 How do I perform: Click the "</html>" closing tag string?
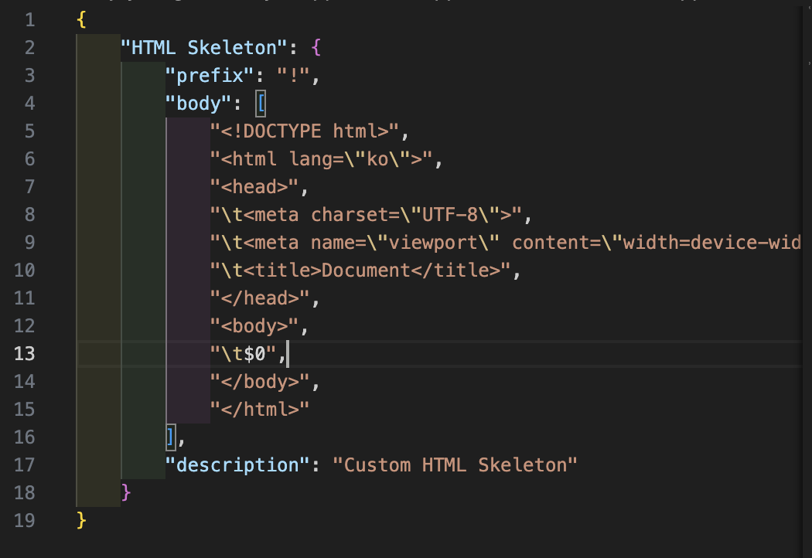pyautogui.click(x=259, y=409)
